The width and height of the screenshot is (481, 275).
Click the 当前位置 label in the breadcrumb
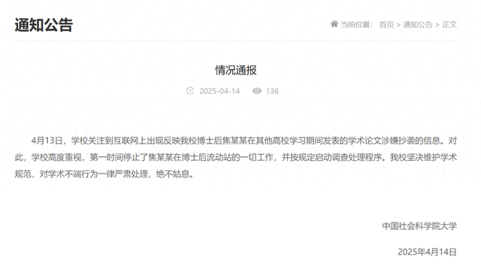pos(356,24)
